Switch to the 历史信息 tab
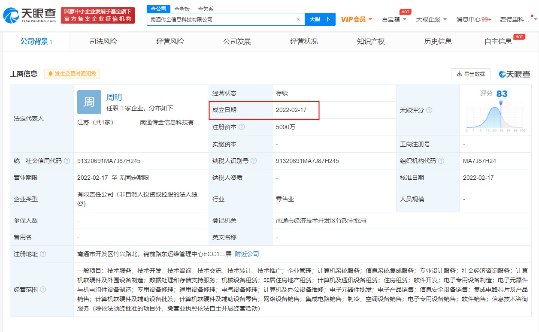 coord(438,42)
